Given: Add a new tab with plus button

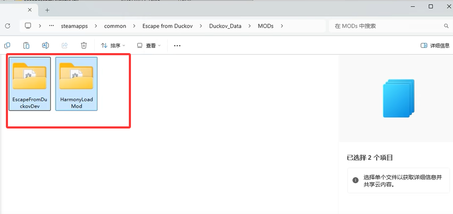Looking at the screenshot, I should (47, 9).
